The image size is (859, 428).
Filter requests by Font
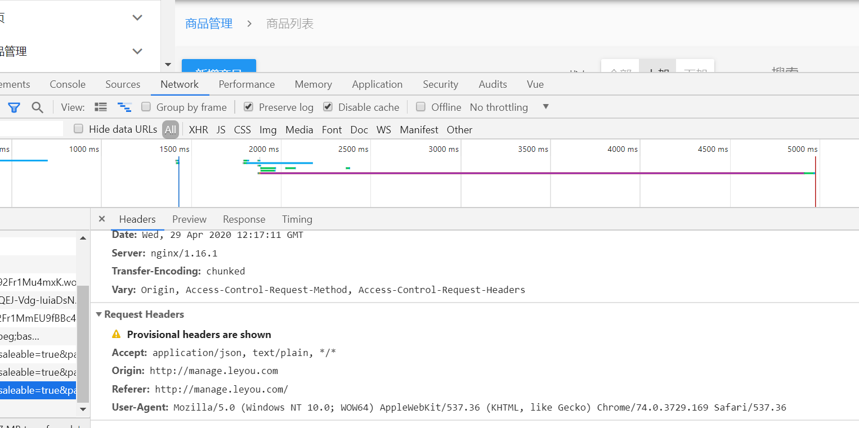click(332, 130)
